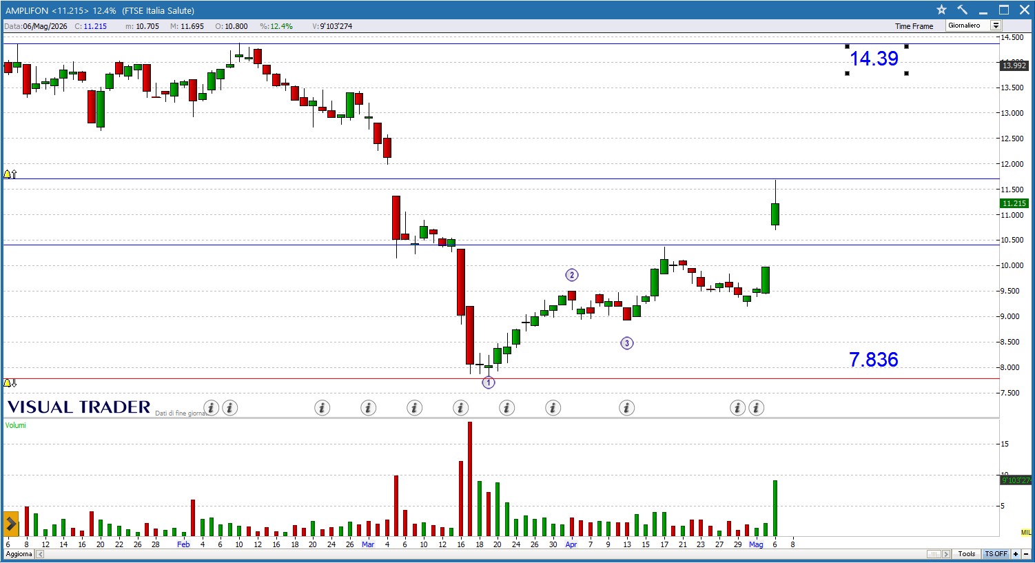The width and height of the screenshot is (1035, 563).
Task: Click the 'm: 10.705' low value
Action: (142, 26)
